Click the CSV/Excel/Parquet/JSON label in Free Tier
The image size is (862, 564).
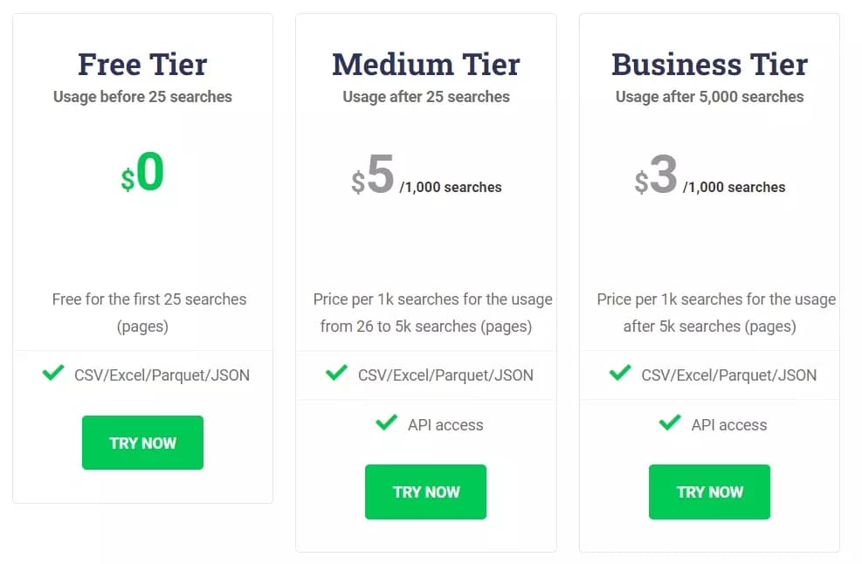tap(160, 374)
